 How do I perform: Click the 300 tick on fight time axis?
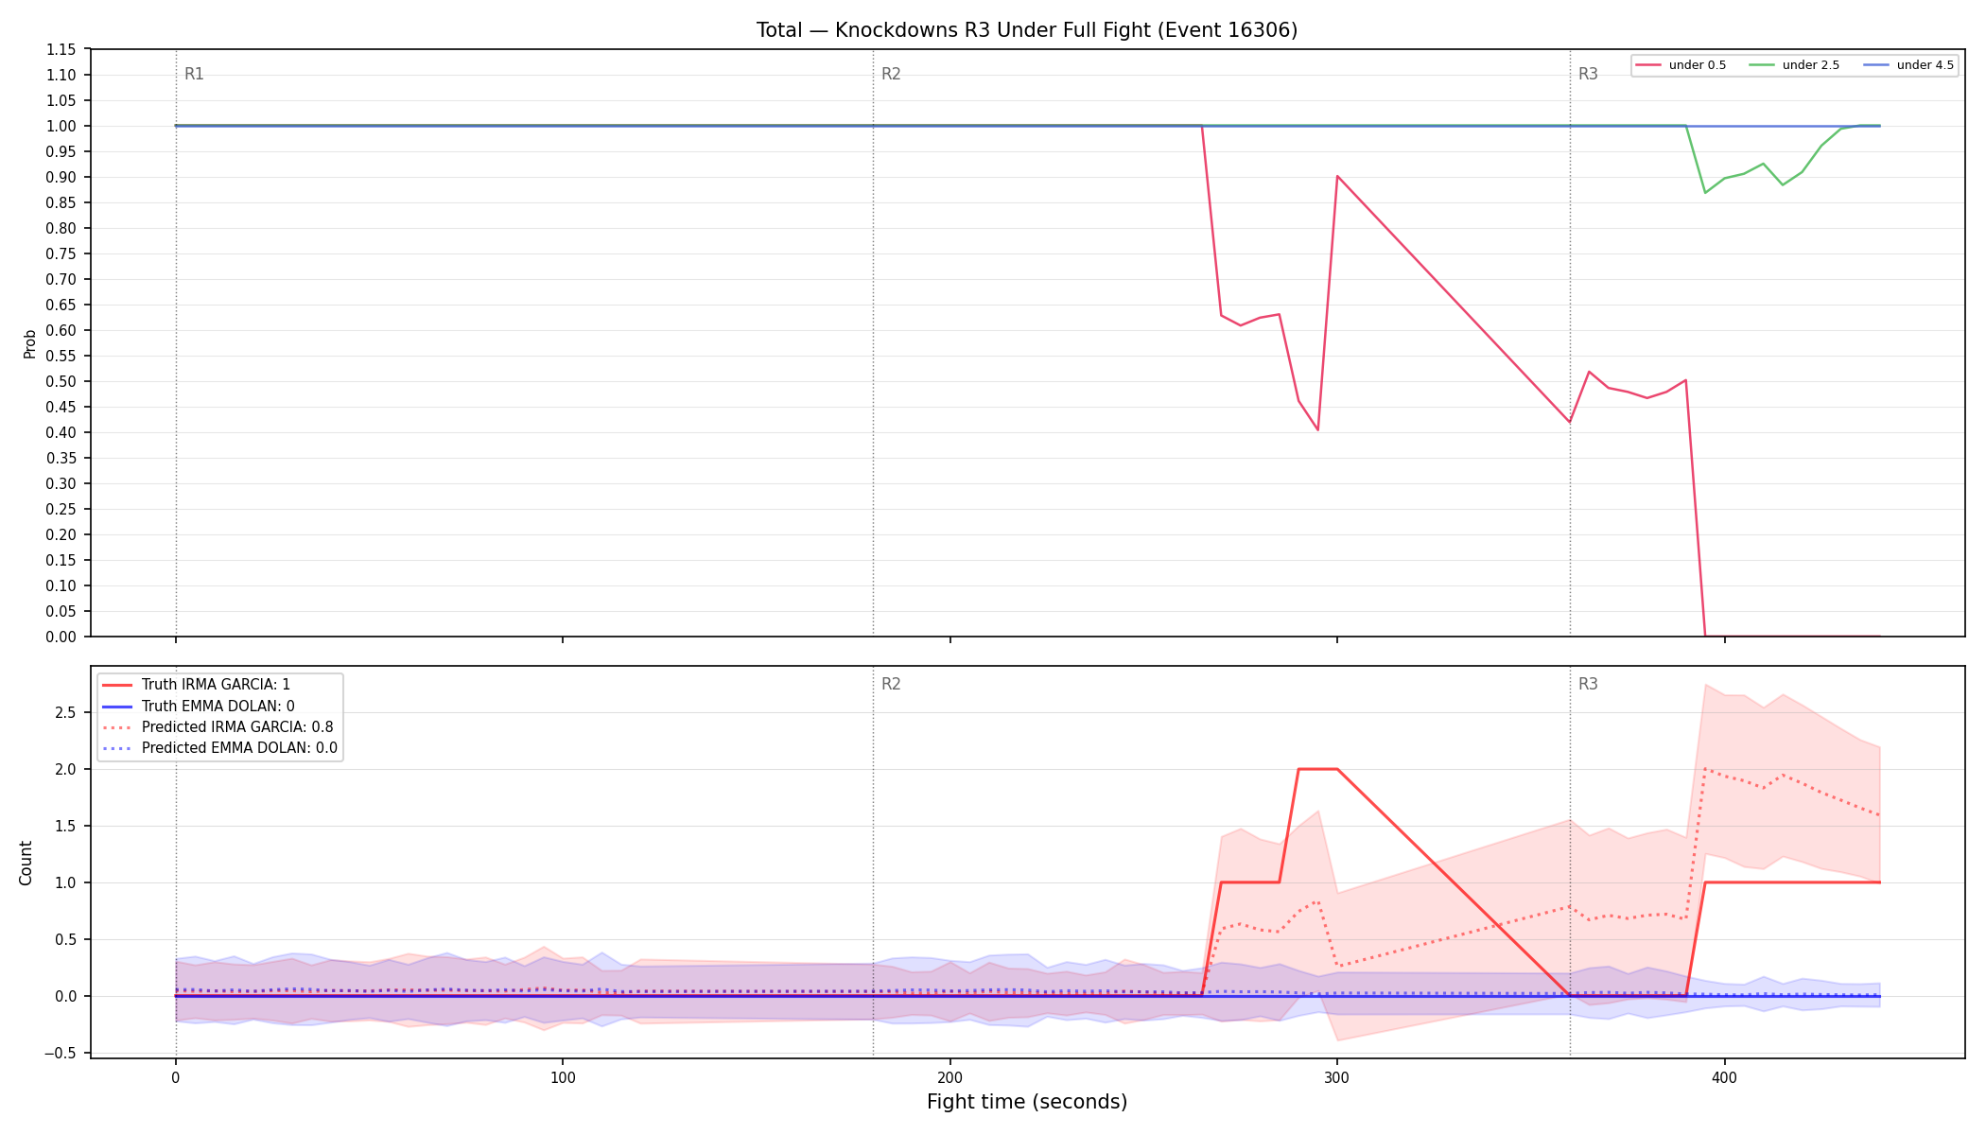pos(1337,1077)
